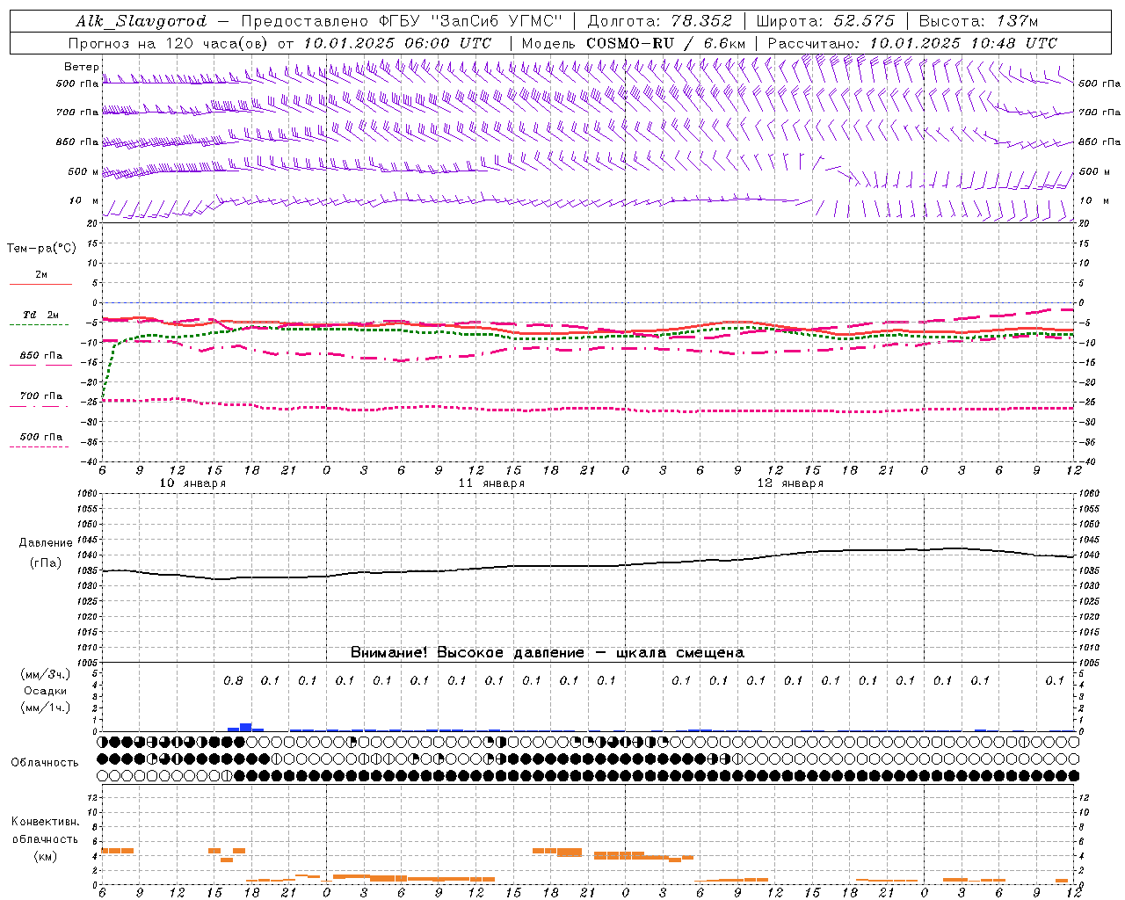Click the Модель COSMO-RU / 6.6км label
Viewport: 1125px width, 900px height.
[634, 43]
